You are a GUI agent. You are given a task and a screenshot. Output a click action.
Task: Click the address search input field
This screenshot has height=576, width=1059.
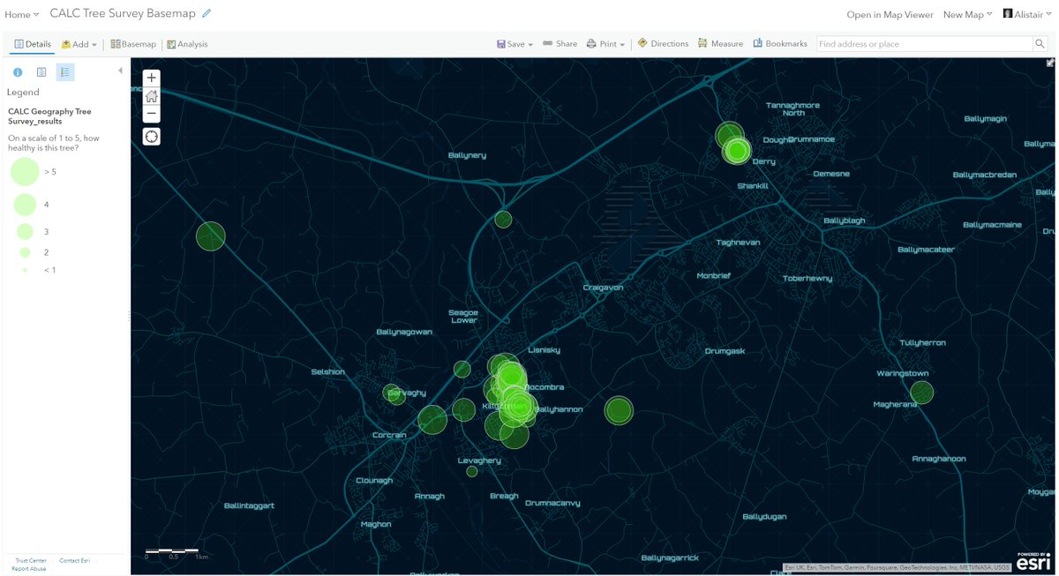point(918,41)
